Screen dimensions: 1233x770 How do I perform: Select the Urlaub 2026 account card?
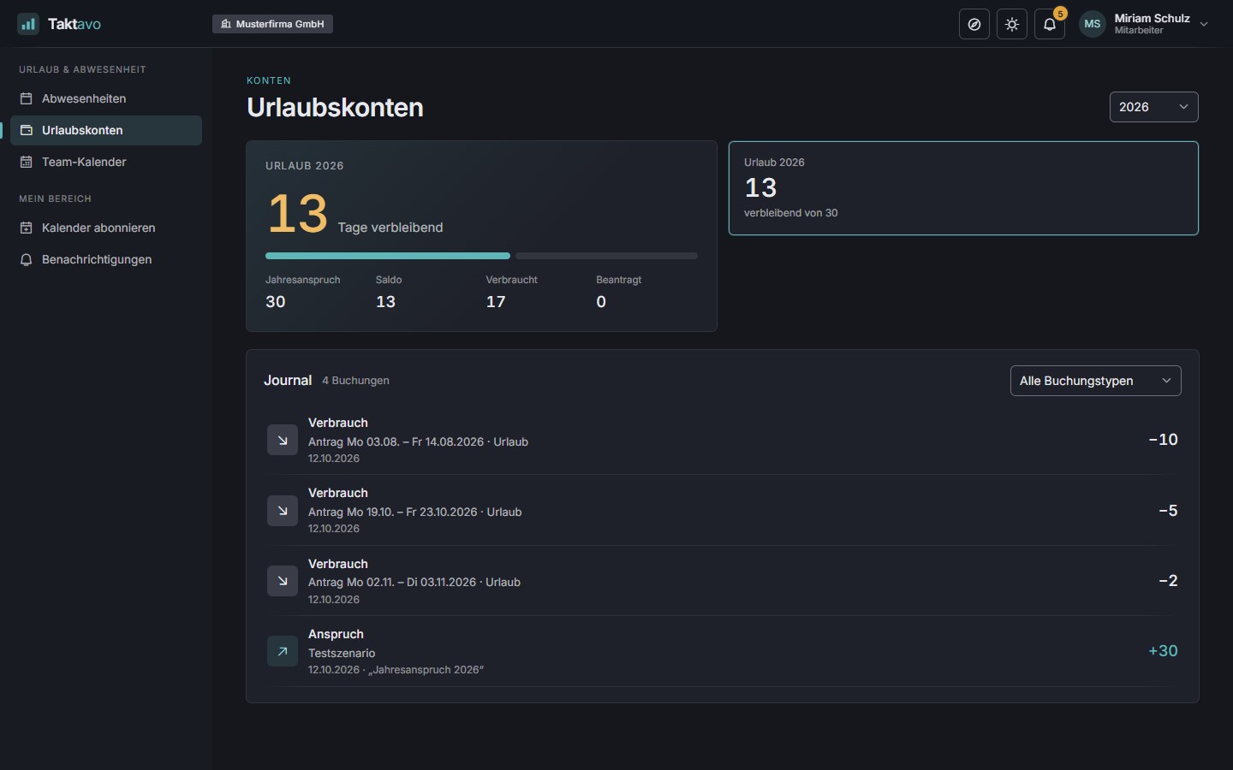963,188
